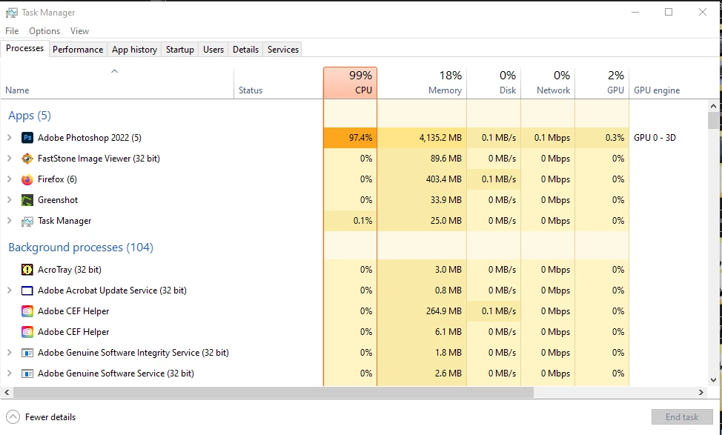Click the horizontal scrollbar right arrow
Image resolution: width=722 pixels, height=435 pixels.
click(x=701, y=393)
